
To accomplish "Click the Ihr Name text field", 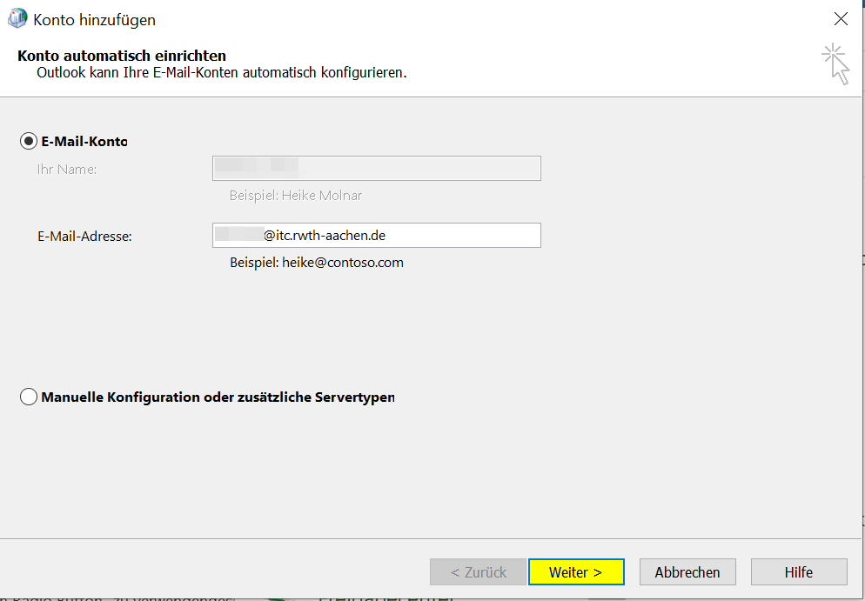I will 376,168.
